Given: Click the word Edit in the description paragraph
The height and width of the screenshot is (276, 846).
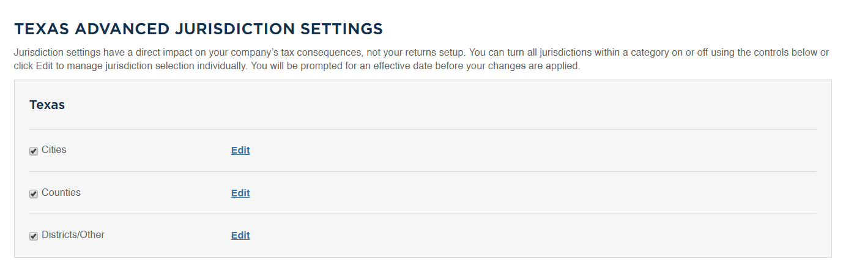Looking at the screenshot, I should [45, 65].
